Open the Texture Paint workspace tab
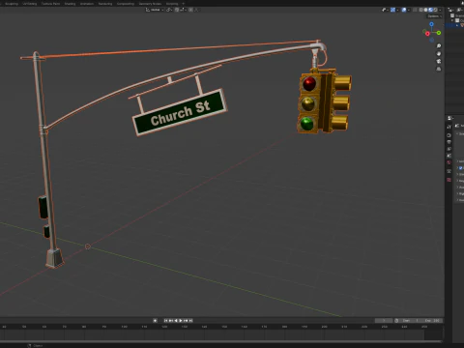Screen dimensions: 464x348 [50, 4]
